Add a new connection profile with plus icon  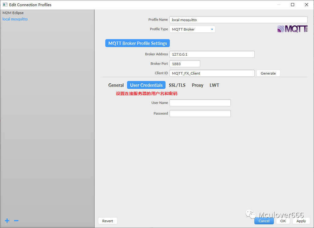[x=7, y=221]
